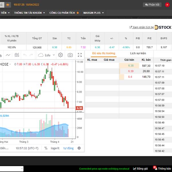Screen dimensions: 172x172
Task: Toggle percent scale on chart
Action: click(46, 148)
